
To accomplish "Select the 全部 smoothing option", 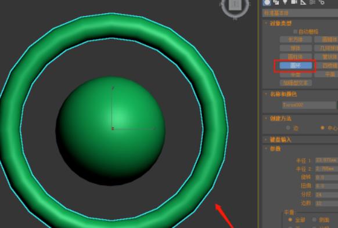I will click(x=290, y=220).
